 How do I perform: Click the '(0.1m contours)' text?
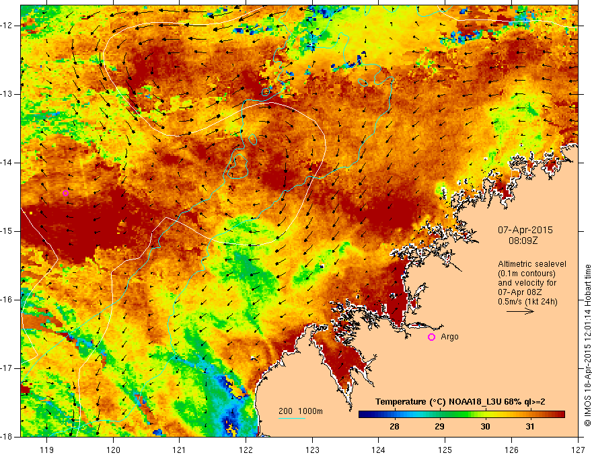pyautogui.click(x=527, y=274)
